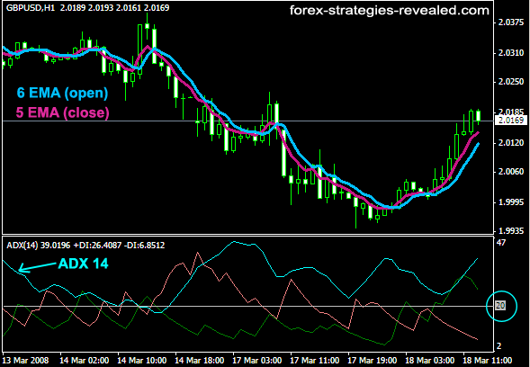The height and width of the screenshot is (367, 530).
Task: Click the ADX(14) indicator readout text
Action: [x=85, y=245]
